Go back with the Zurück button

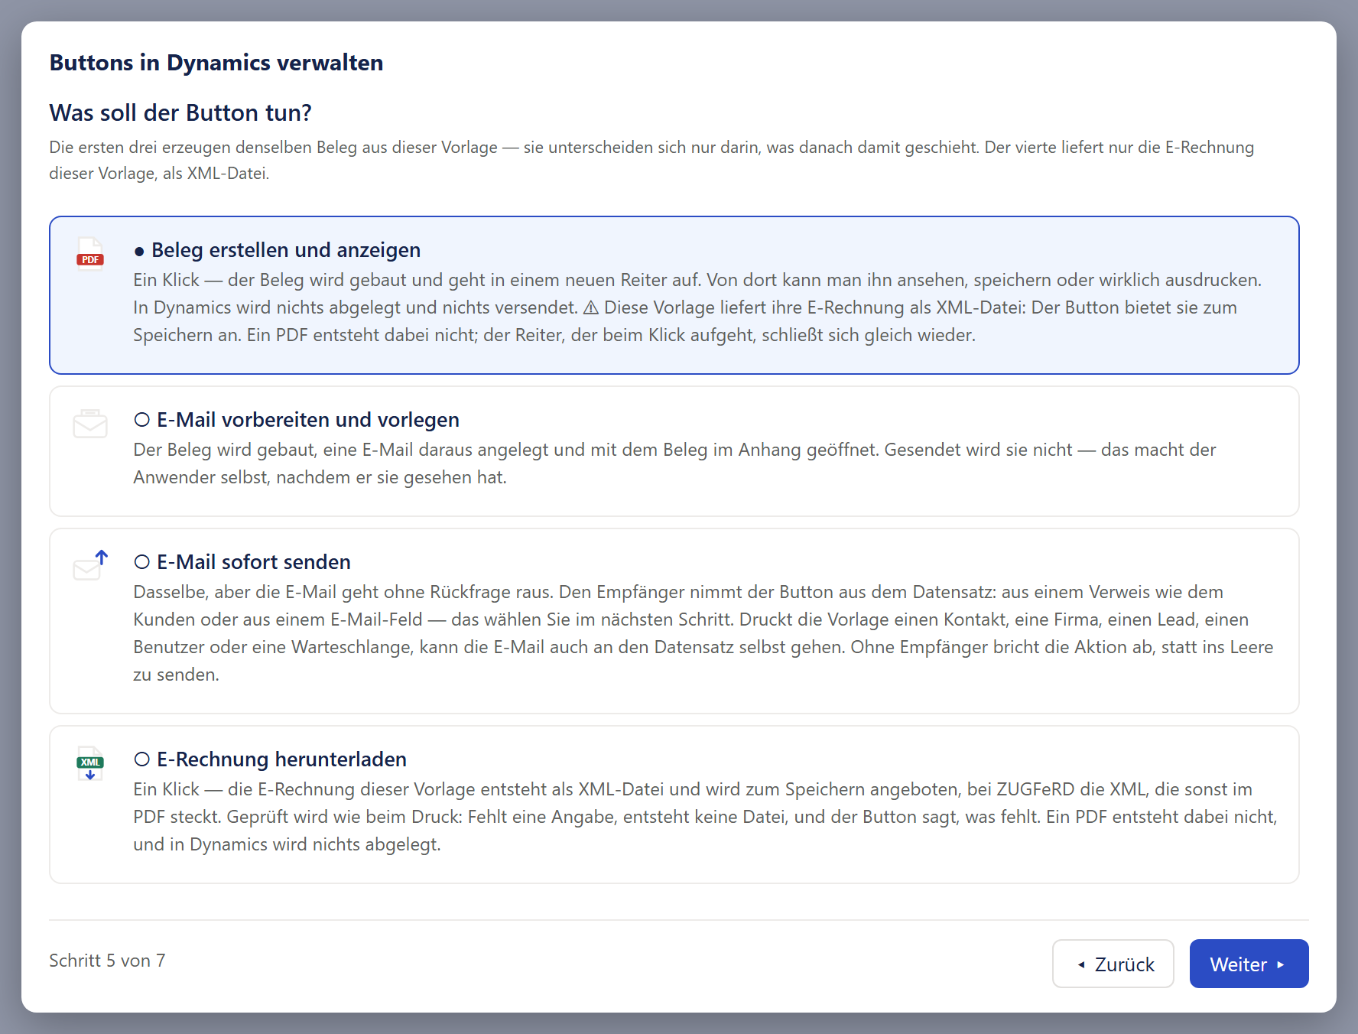1113,964
